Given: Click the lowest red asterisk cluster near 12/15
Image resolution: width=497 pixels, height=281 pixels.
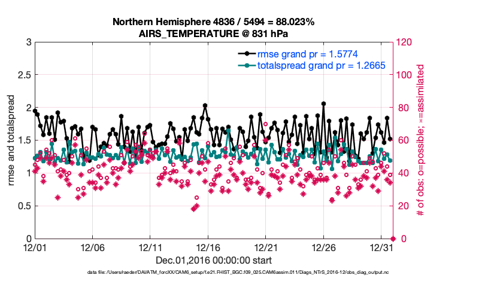Looking at the screenshot, I should coord(194,207).
